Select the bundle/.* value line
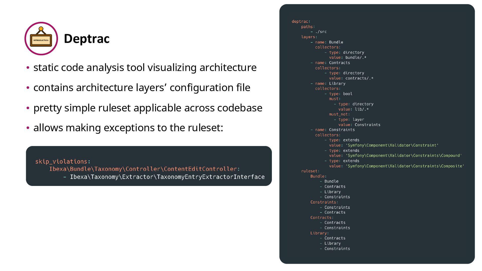 347,58
